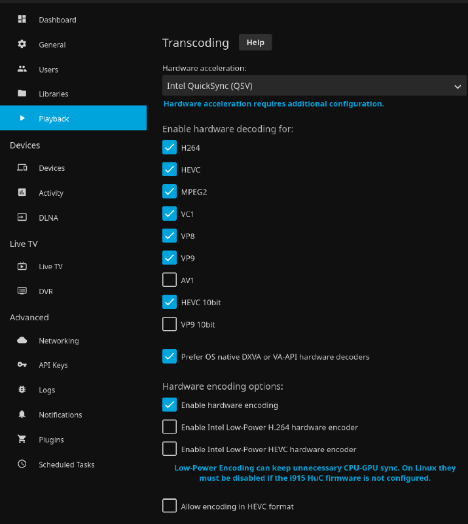Open Users via the people icon
Screen dimensions: 468x524
[22, 69]
